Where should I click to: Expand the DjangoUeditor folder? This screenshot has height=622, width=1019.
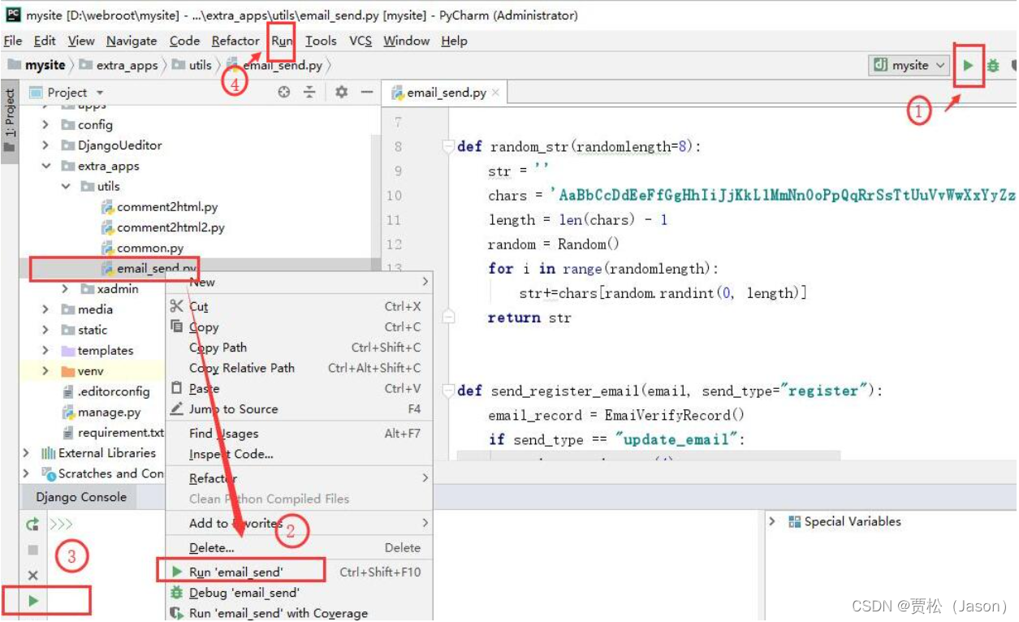(46, 145)
